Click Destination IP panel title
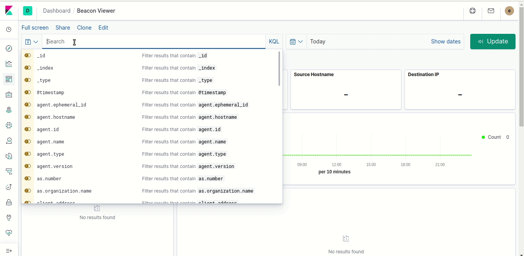Screen dimensions: 524x256 pyautogui.click(x=423, y=75)
